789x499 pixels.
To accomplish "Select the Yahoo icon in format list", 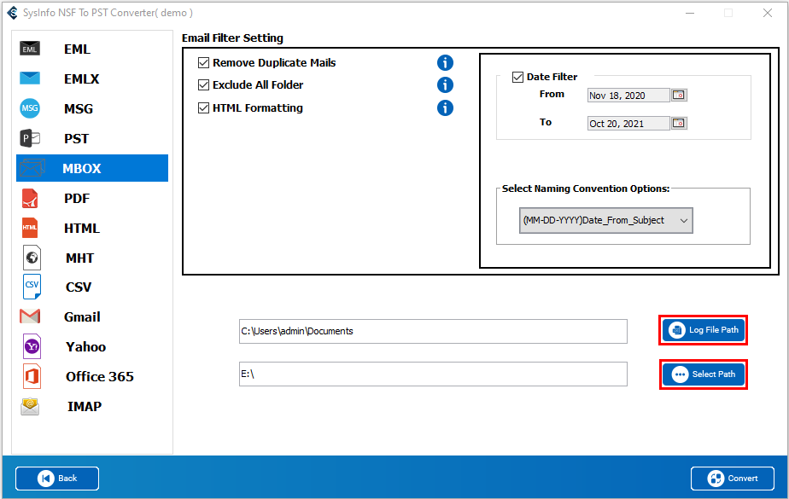I will point(31,346).
